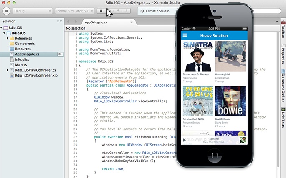The image size is (286, 178).
Task: Click the Step Out debug button
Action: (127, 11)
